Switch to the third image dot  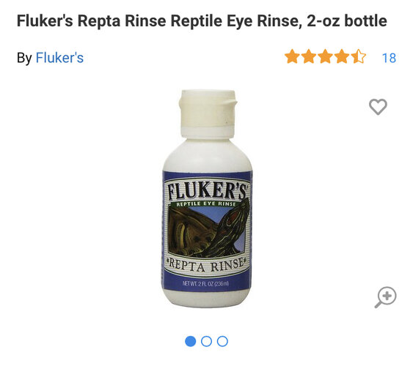[x=222, y=341]
